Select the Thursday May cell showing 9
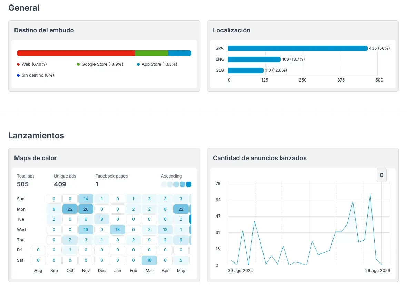 [x=181, y=240]
